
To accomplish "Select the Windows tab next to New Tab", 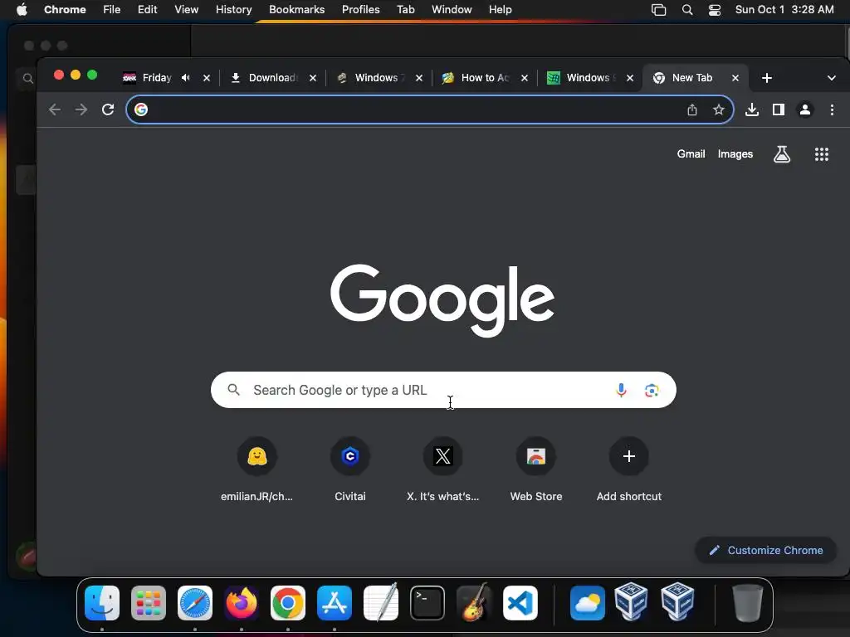I will click(591, 78).
